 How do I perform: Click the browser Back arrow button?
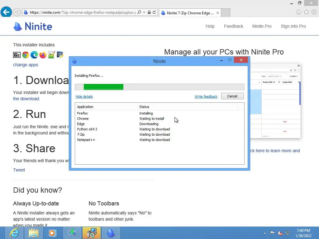coord(6,12)
